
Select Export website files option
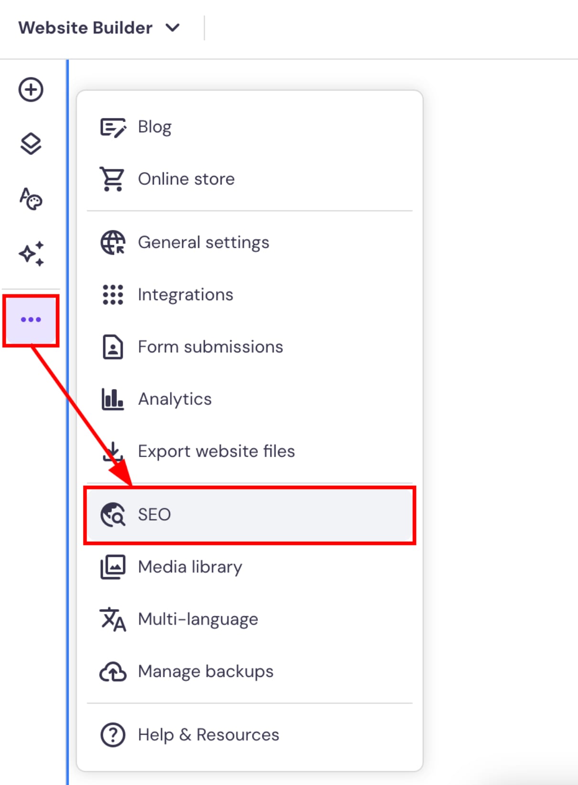click(x=216, y=451)
